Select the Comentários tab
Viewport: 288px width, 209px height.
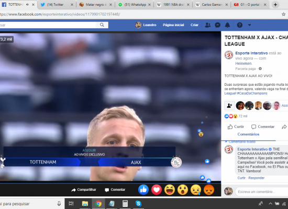tap(248, 134)
